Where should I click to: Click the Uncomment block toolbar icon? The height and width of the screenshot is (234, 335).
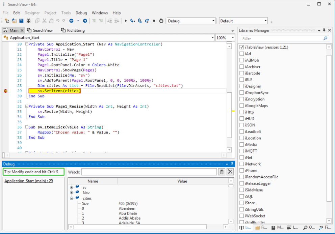(101, 21)
